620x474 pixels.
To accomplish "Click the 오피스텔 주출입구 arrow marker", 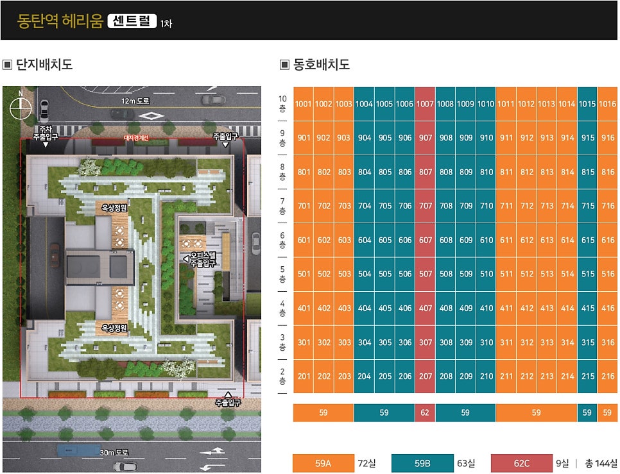I will click(x=186, y=258).
